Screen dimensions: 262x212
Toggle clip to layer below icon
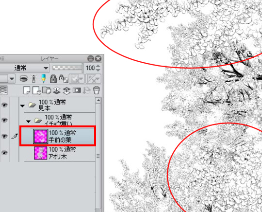point(24,78)
